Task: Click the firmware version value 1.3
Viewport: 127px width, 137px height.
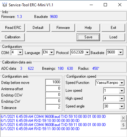Action: (x=19, y=17)
